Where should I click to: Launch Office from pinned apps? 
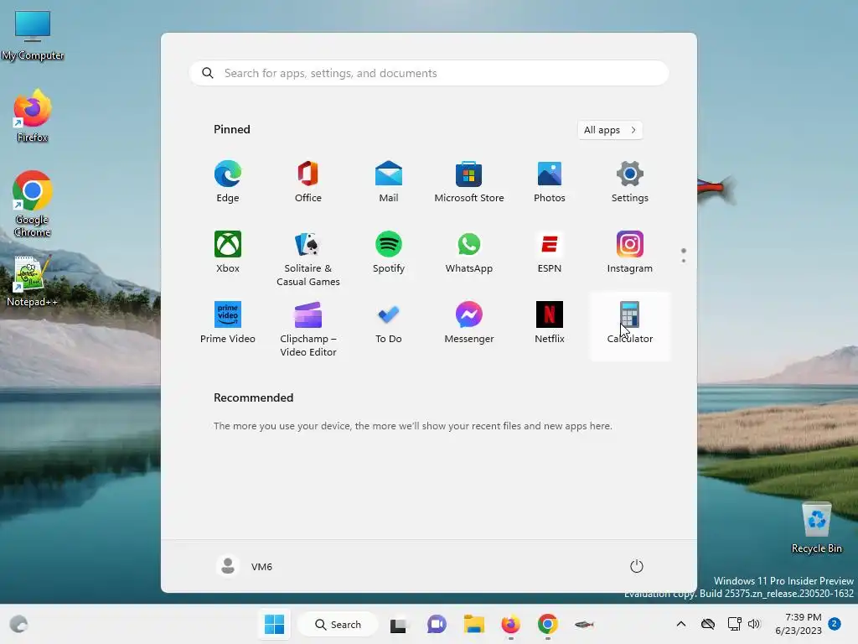click(x=308, y=181)
